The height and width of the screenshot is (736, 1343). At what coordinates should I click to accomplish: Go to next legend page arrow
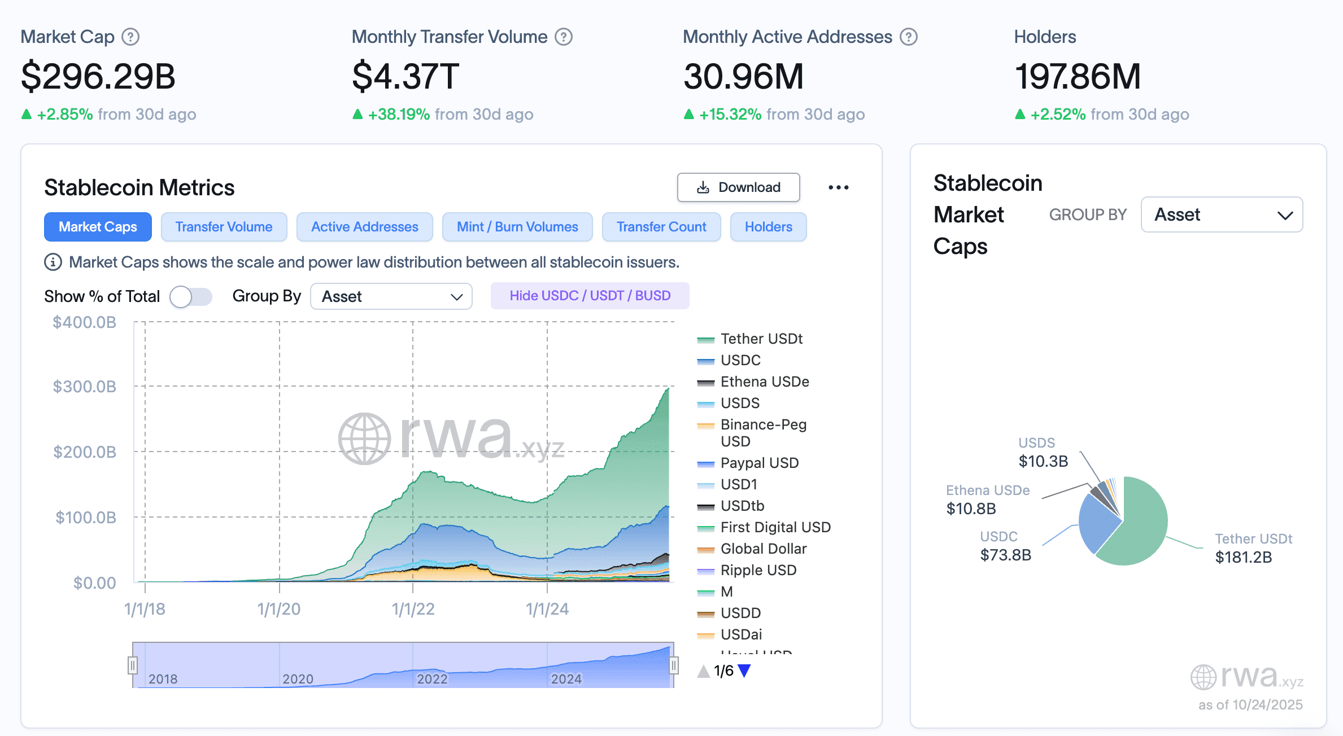pyautogui.click(x=744, y=671)
